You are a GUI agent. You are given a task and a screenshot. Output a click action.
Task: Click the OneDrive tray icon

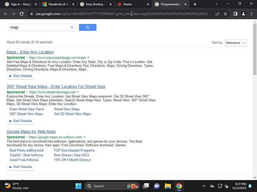[x=212, y=186]
